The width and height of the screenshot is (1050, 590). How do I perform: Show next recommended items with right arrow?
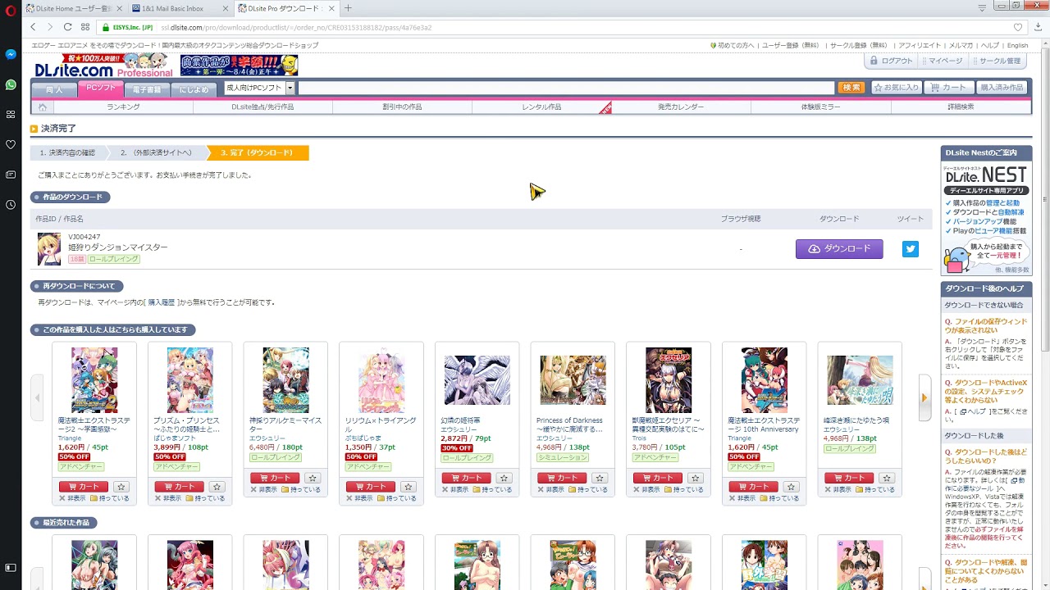[924, 397]
